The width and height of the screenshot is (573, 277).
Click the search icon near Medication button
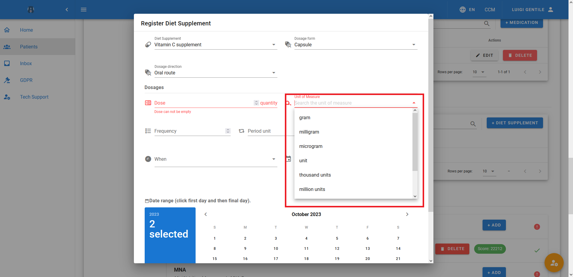click(487, 23)
